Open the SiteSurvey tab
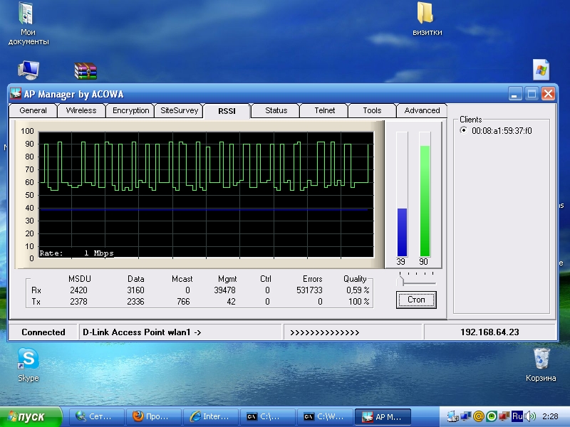570x427 pixels. [x=179, y=110]
